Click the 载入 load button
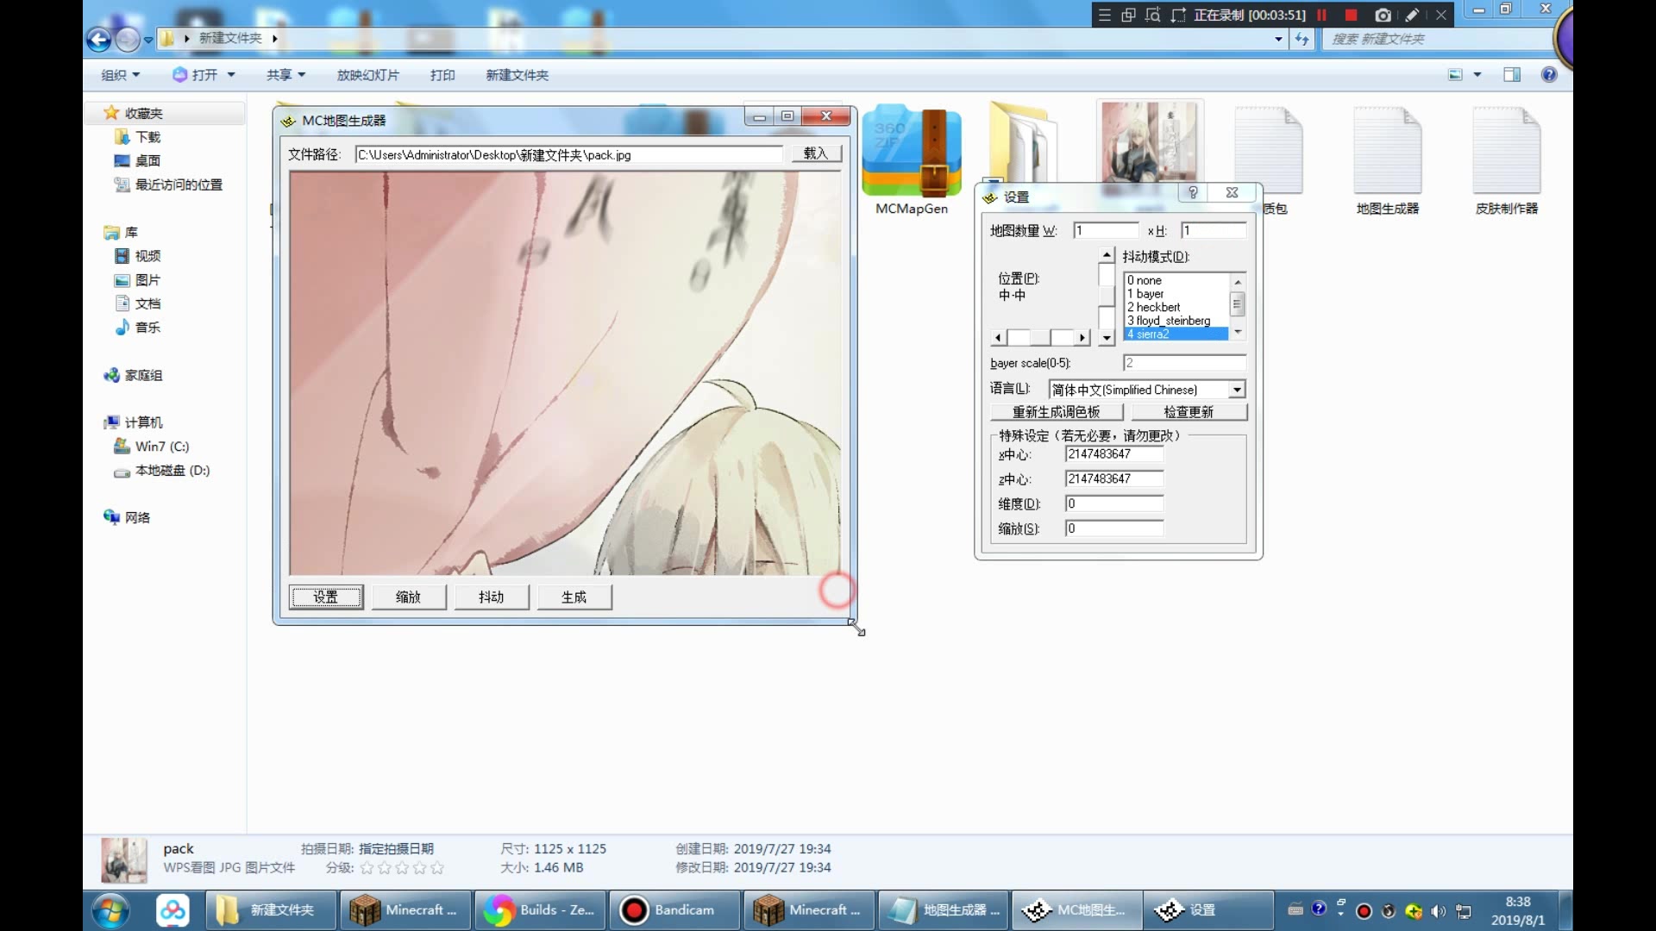This screenshot has height=931, width=1656. [815, 153]
